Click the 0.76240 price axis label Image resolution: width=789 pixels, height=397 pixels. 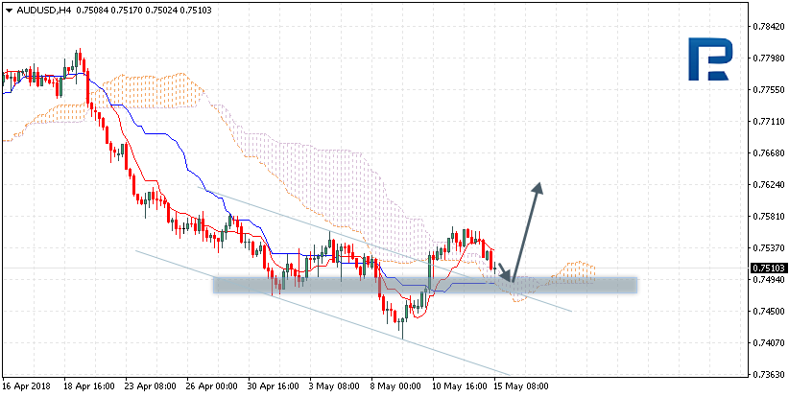(x=768, y=184)
